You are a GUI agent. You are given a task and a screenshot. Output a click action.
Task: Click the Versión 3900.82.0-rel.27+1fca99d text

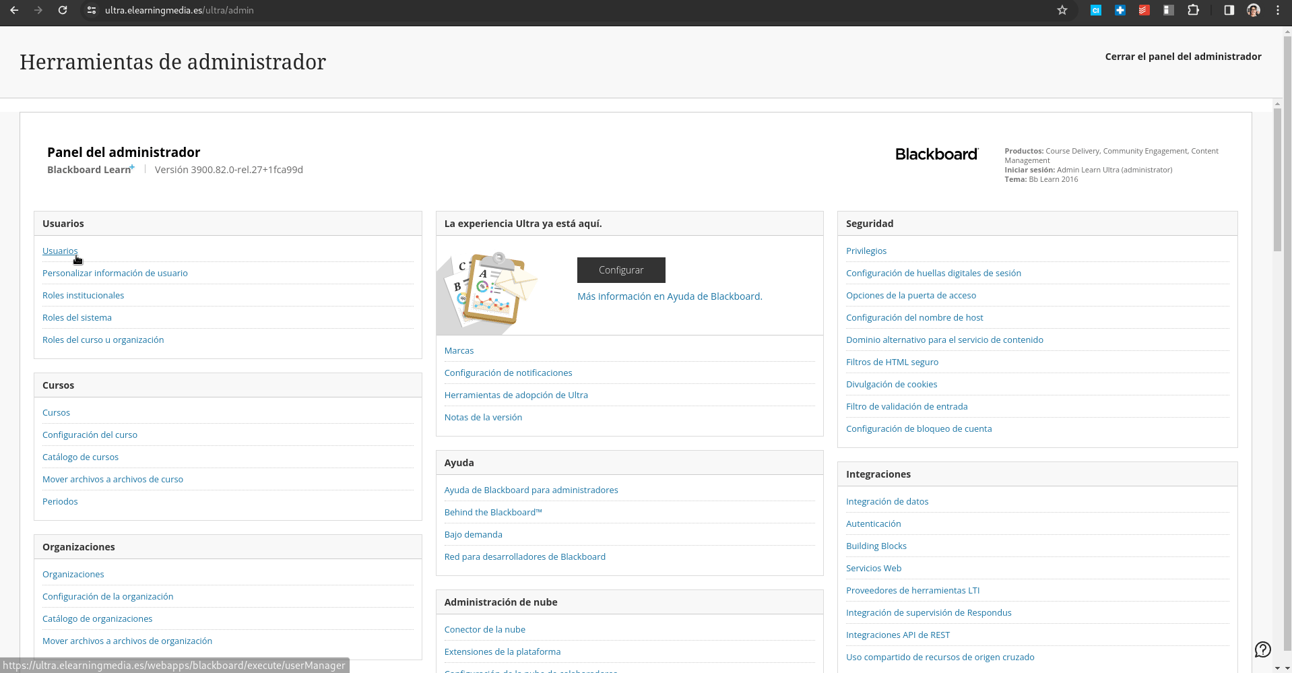coord(229,170)
